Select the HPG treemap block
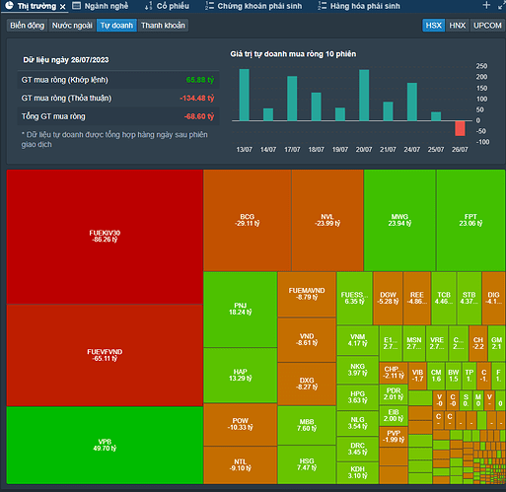The width and height of the screenshot is (506, 492). click(x=358, y=397)
